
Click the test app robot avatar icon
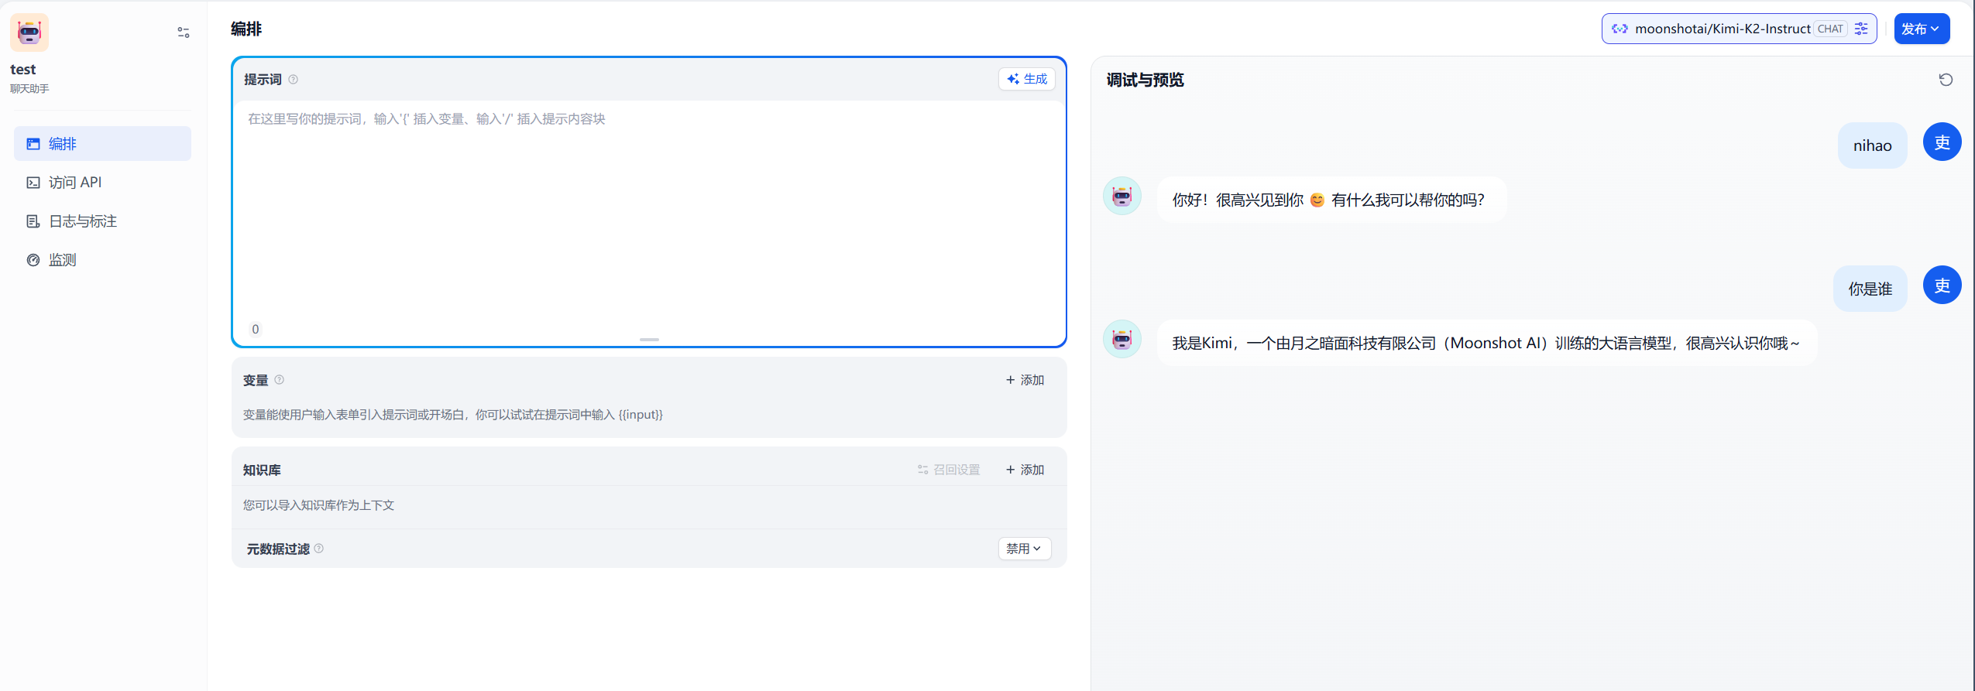[29, 32]
